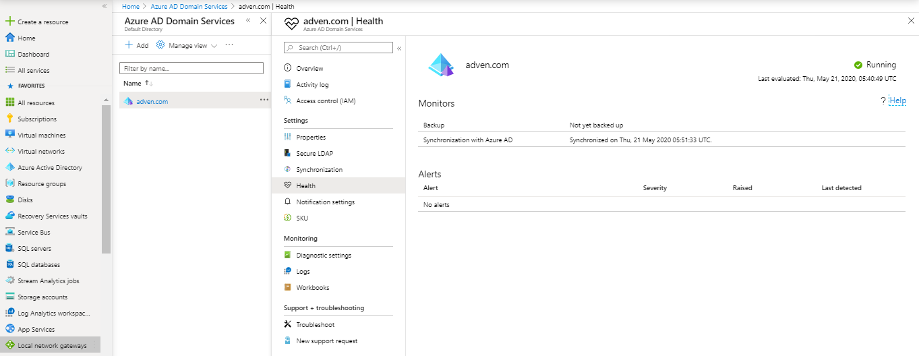Open the Manage view dropdown

click(187, 45)
